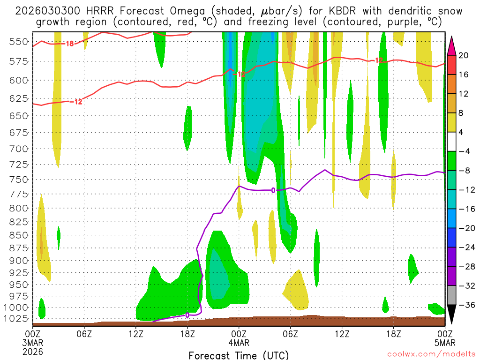
Task: Click the pink arrow atop the colorbar
Action: point(451,46)
